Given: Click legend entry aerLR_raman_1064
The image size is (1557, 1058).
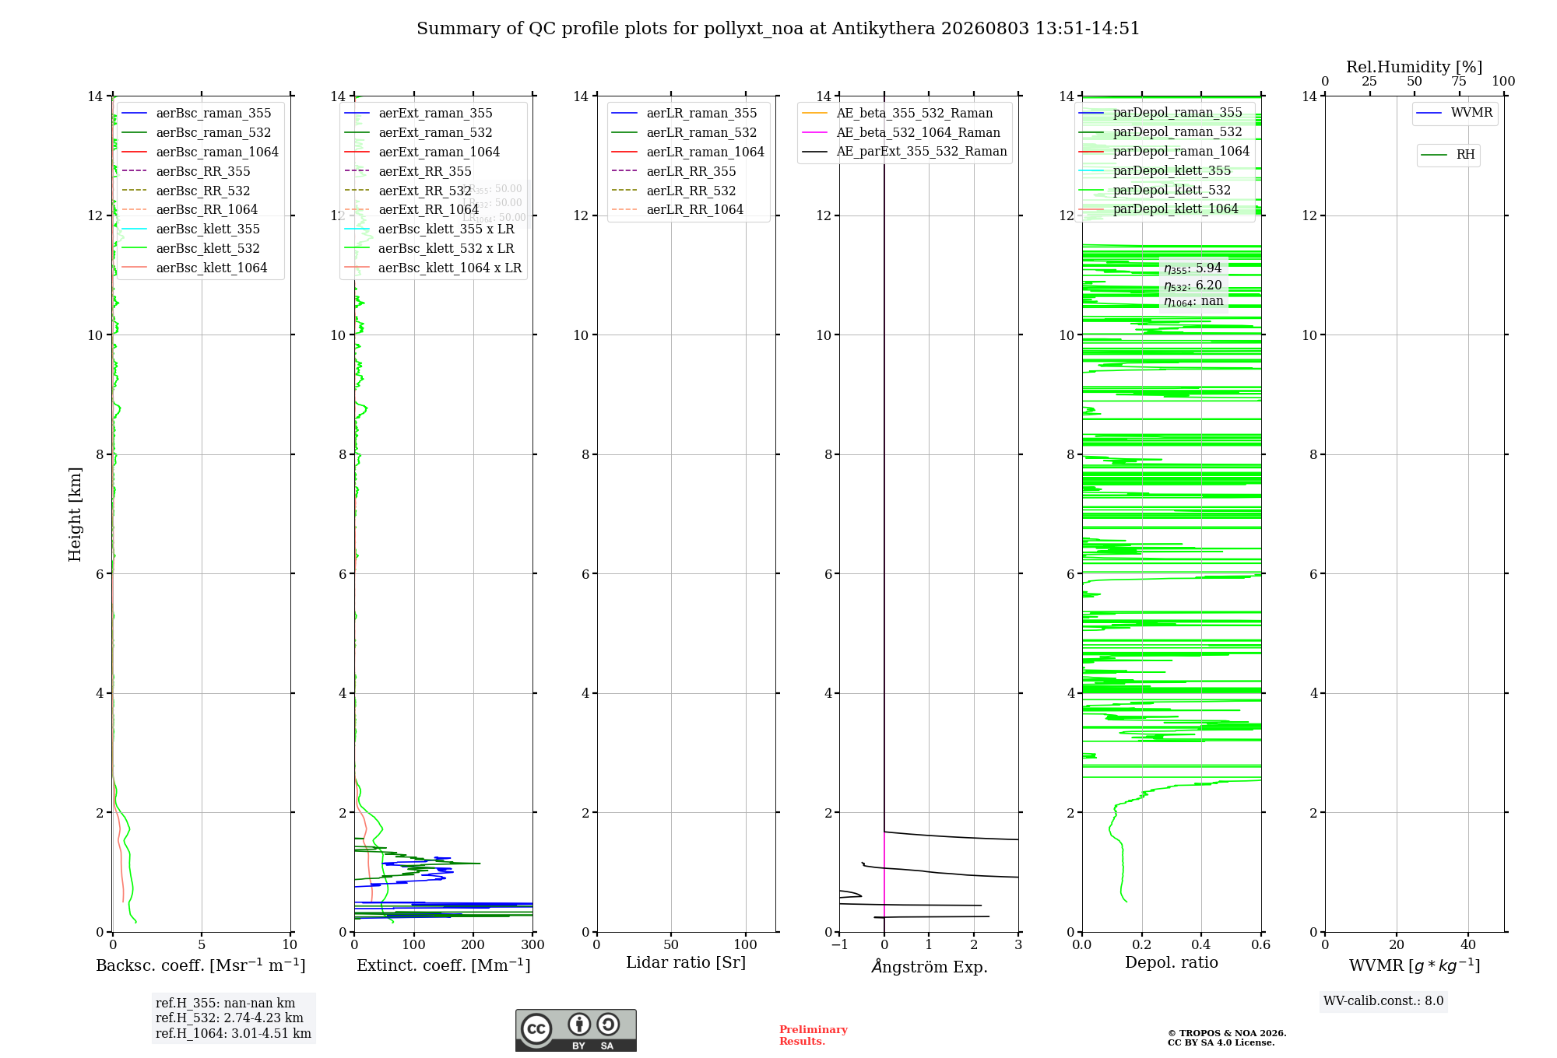Looking at the screenshot, I should point(689,152).
